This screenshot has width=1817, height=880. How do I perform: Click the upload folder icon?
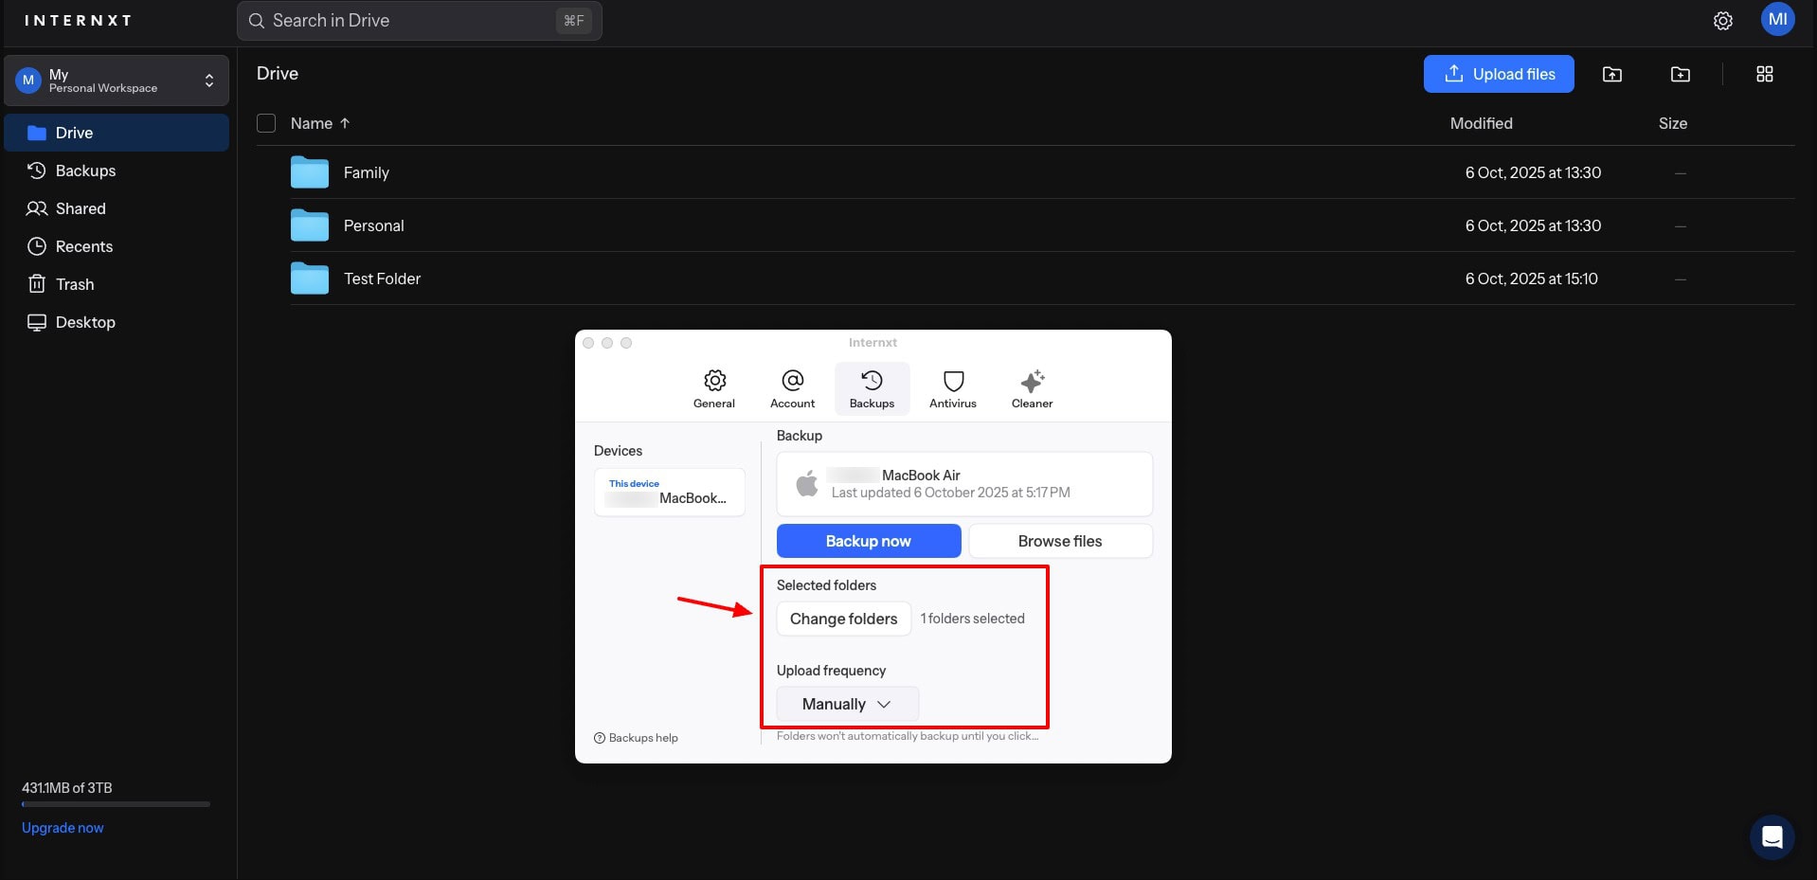(1612, 74)
